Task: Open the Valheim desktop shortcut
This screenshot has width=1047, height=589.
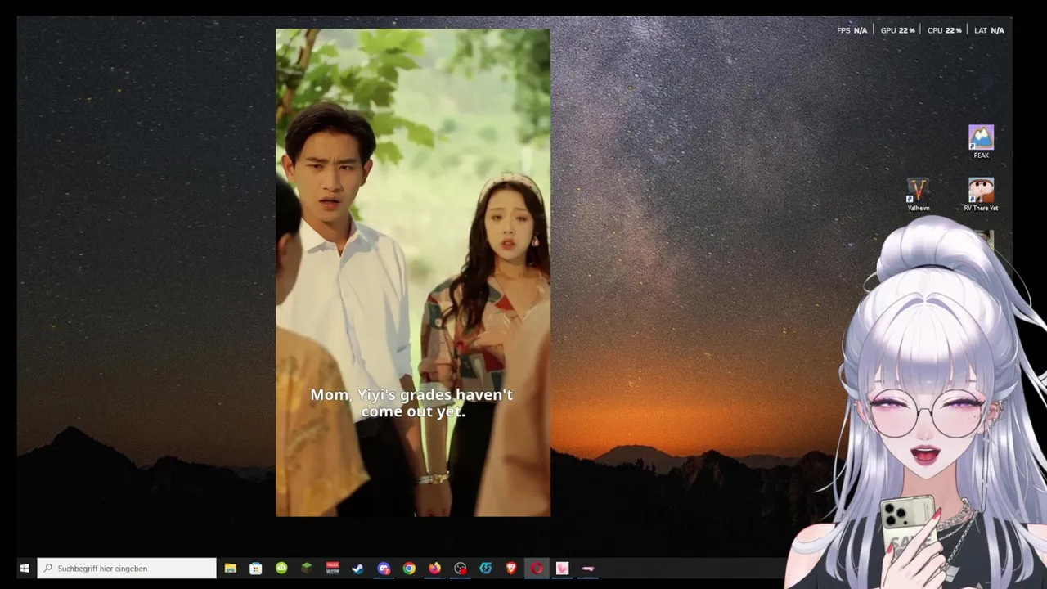Action: coord(918,195)
